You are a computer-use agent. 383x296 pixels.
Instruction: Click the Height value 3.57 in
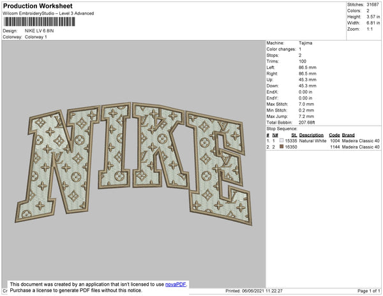[x=373, y=17]
